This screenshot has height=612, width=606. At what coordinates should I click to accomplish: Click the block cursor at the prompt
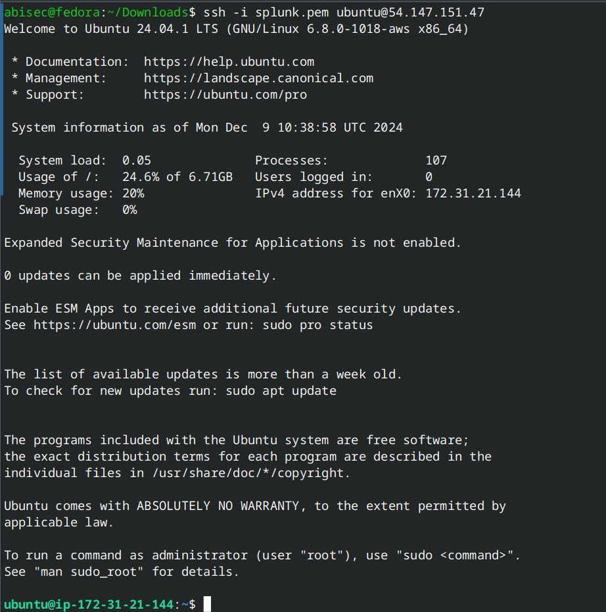point(207,604)
